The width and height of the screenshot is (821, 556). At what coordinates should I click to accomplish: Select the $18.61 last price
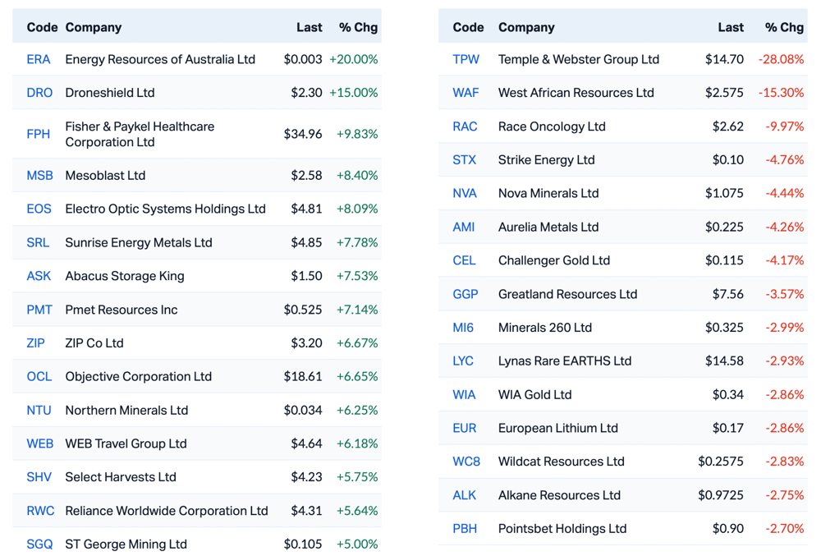click(303, 376)
